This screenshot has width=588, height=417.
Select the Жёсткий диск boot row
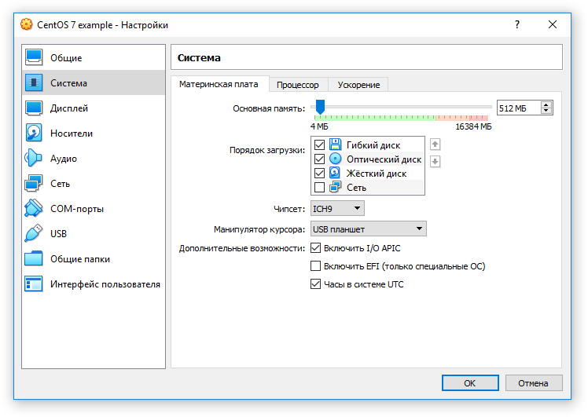[368, 173]
